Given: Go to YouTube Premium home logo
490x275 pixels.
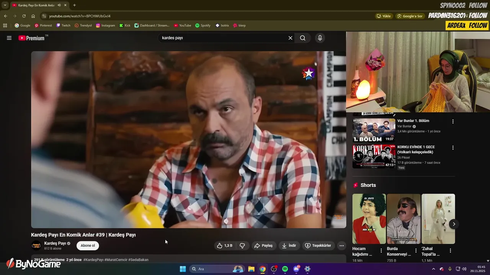Looking at the screenshot, I should (x=31, y=38).
